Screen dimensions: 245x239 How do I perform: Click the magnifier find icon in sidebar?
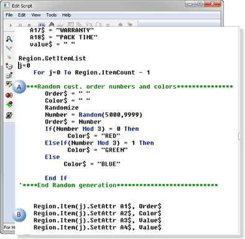9,39
